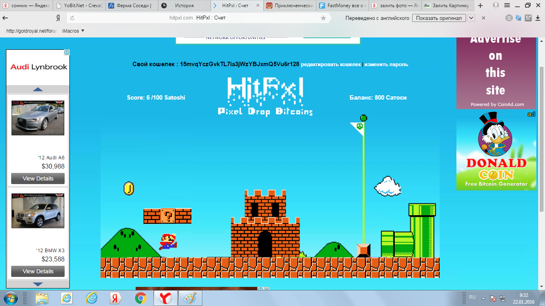Open the silver BMW X3 thumbnail
The width and height of the screenshot is (545, 306).
(x=38, y=211)
